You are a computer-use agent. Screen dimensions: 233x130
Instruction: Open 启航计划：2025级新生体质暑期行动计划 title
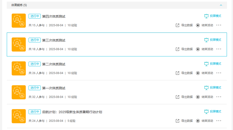point(72,112)
